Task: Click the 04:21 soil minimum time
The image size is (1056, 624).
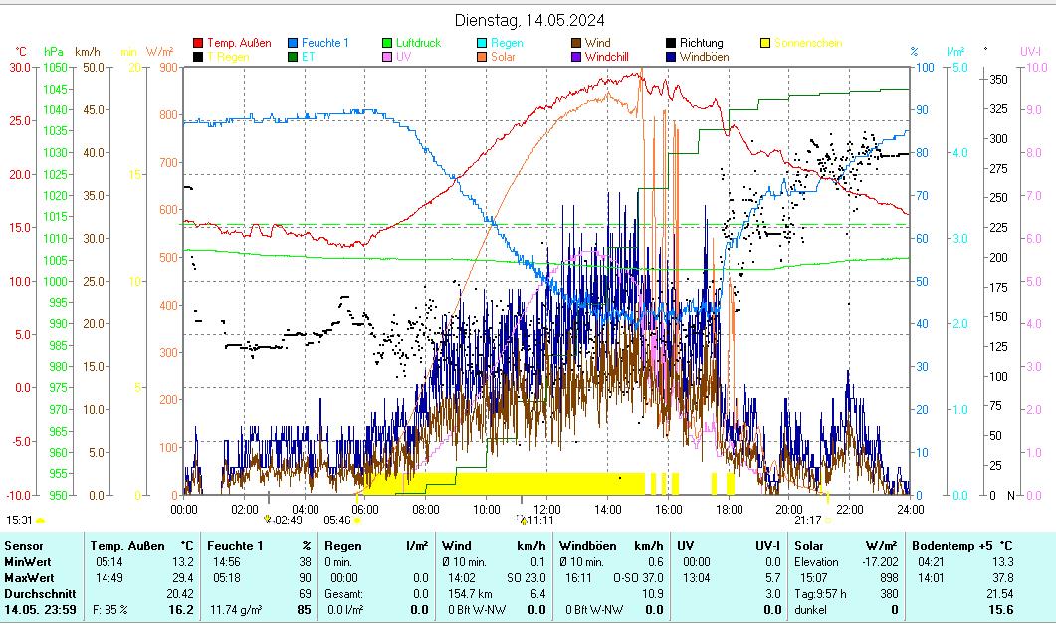Action: (x=930, y=562)
